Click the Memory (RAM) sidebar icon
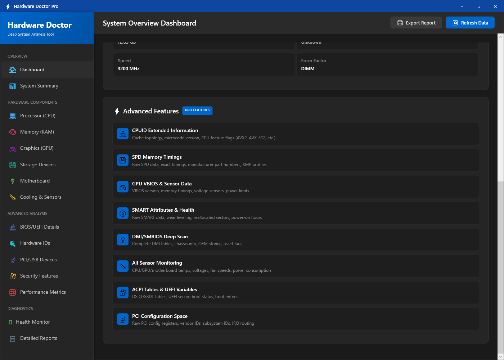Image resolution: width=504 pixels, height=360 pixels. pyautogui.click(x=13, y=132)
